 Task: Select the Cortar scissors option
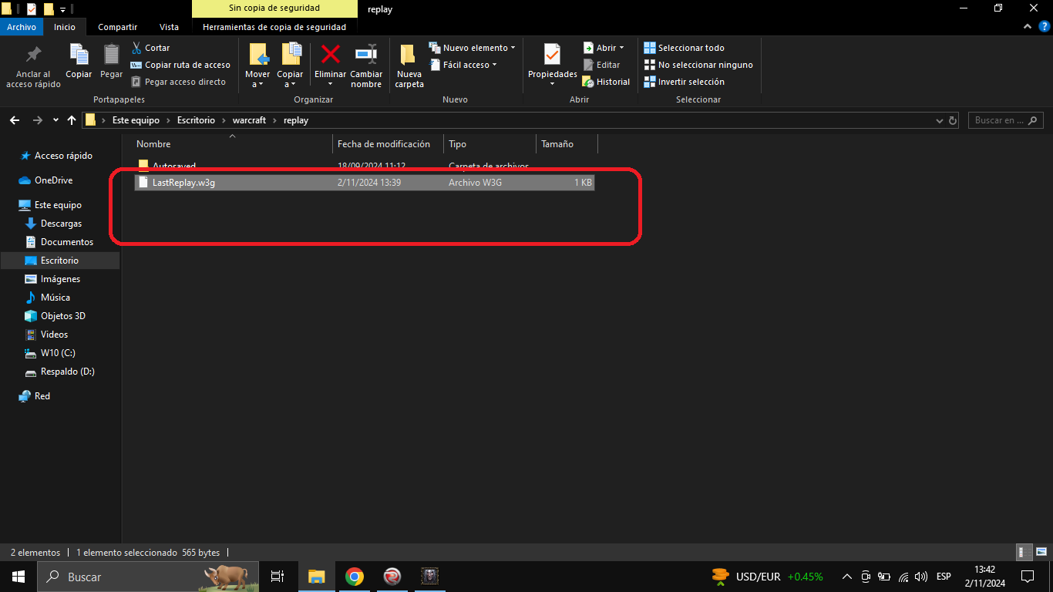pyautogui.click(x=150, y=48)
